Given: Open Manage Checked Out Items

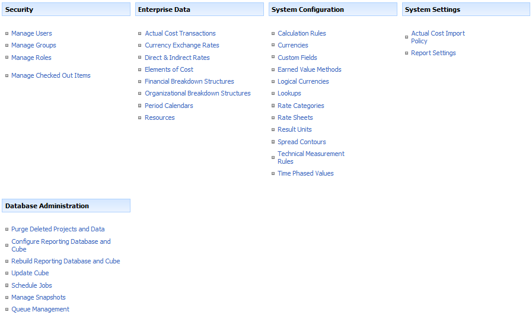Looking at the screenshot, I should pos(51,75).
